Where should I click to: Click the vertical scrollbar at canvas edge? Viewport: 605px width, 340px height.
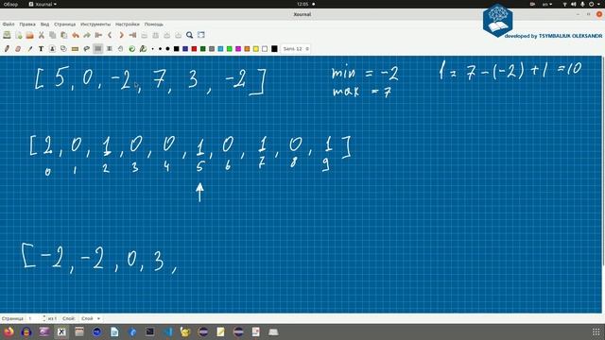[x=603, y=161]
